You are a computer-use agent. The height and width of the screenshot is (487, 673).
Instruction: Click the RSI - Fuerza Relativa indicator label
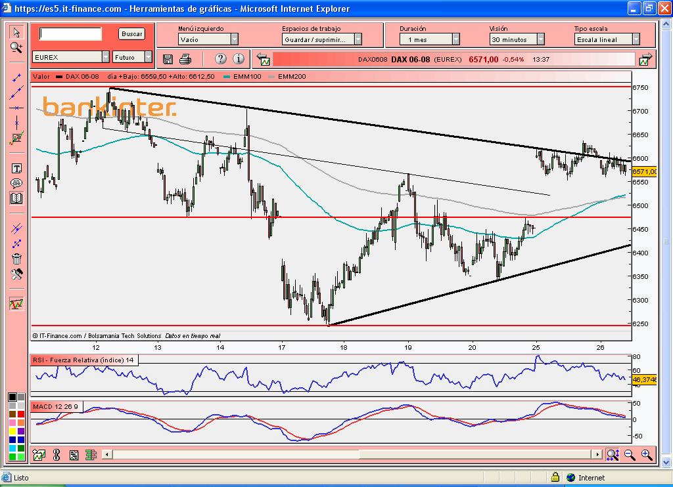pyautogui.click(x=84, y=360)
